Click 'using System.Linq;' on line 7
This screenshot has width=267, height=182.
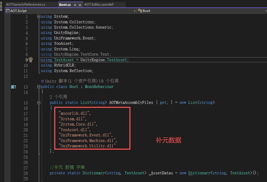(x=60, y=49)
